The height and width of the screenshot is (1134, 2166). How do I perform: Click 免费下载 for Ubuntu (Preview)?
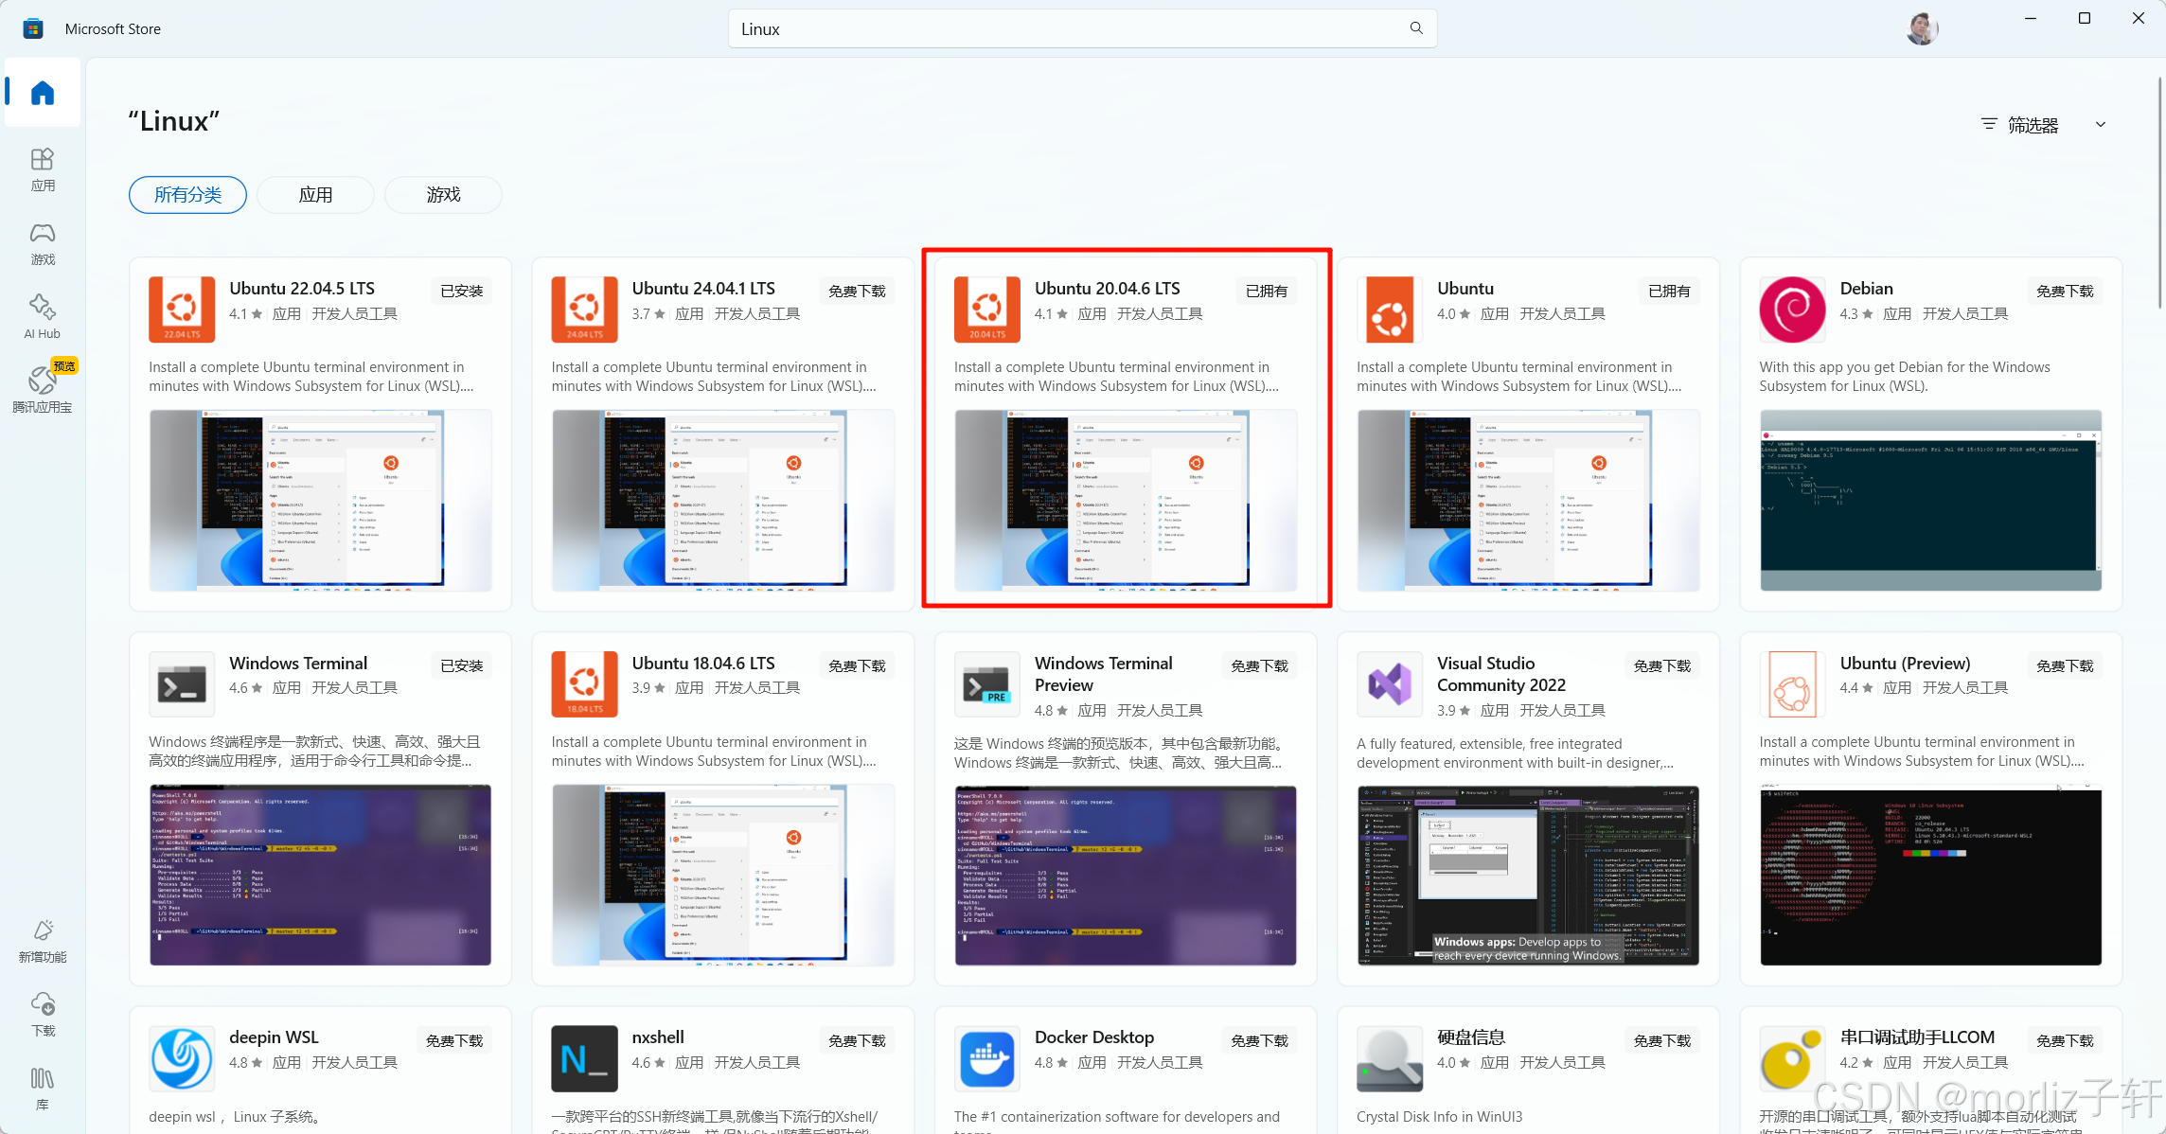(2065, 665)
